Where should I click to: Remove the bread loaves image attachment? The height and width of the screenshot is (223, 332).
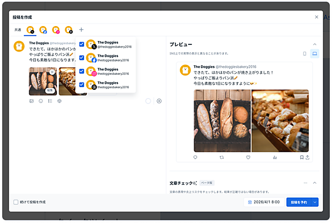tap(52, 72)
